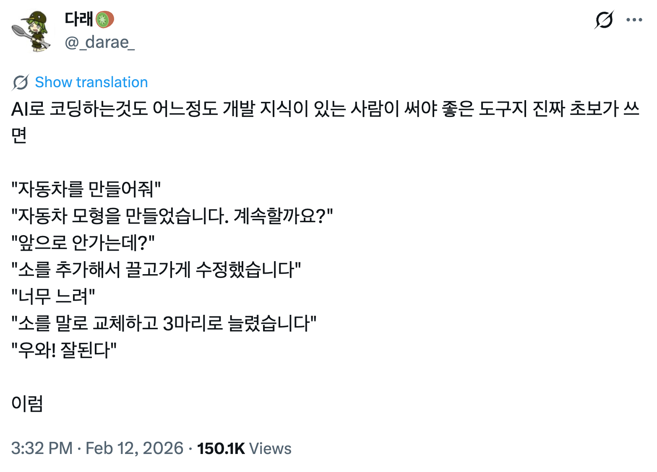Click the 3:32 PM post time
The width and height of the screenshot is (657, 472).
coord(42,448)
